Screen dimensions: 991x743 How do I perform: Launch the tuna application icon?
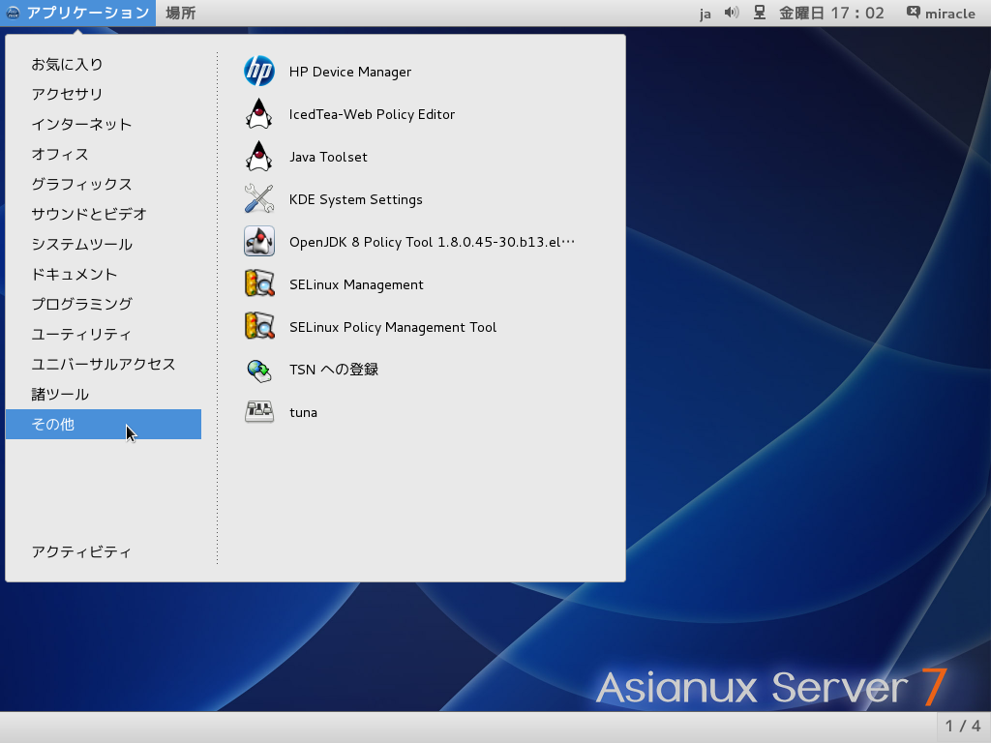pyautogui.click(x=259, y=412)
